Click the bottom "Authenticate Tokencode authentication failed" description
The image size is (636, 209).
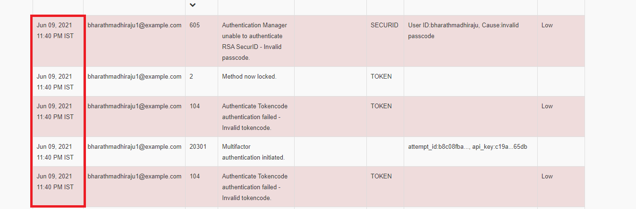[254, 187]
